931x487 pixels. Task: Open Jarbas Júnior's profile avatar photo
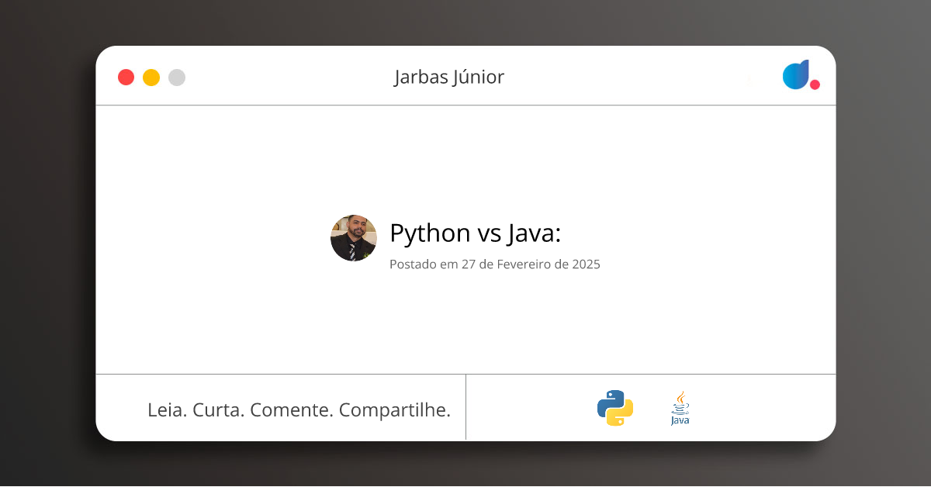[354, 238]
